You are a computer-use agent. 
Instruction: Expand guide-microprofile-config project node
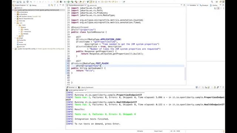click(13, 49)
